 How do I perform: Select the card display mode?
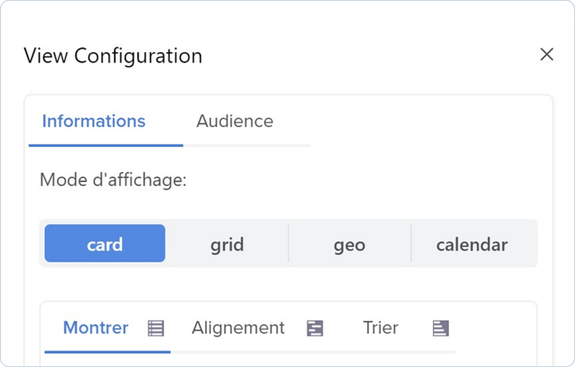[x=105, y=243]
